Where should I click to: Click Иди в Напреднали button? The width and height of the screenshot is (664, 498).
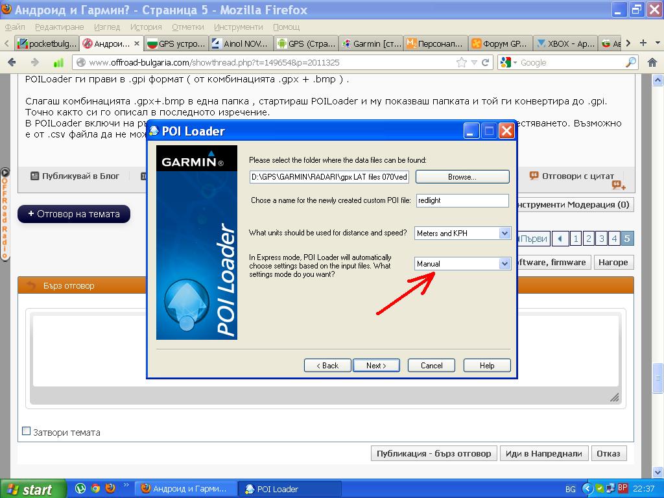[544, 453]
